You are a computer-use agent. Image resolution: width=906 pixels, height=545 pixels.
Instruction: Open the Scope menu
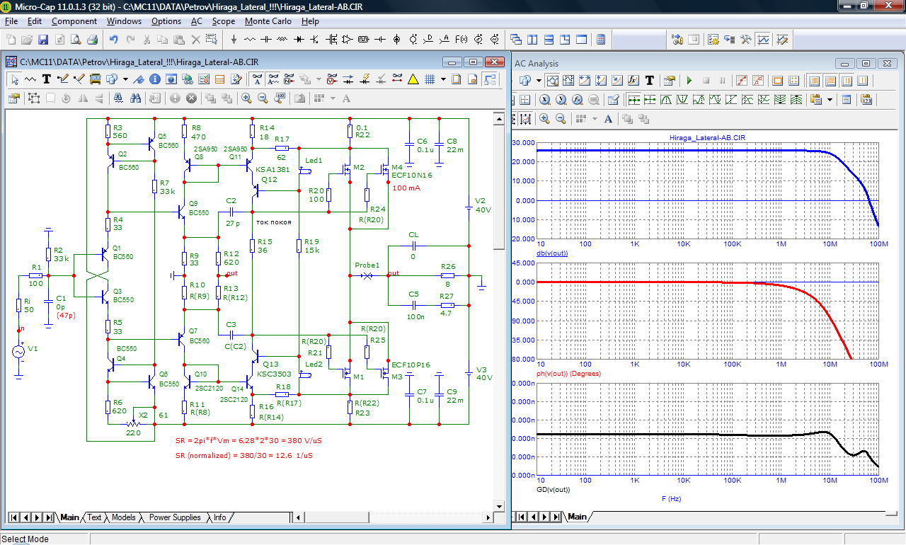pos(224,21)
